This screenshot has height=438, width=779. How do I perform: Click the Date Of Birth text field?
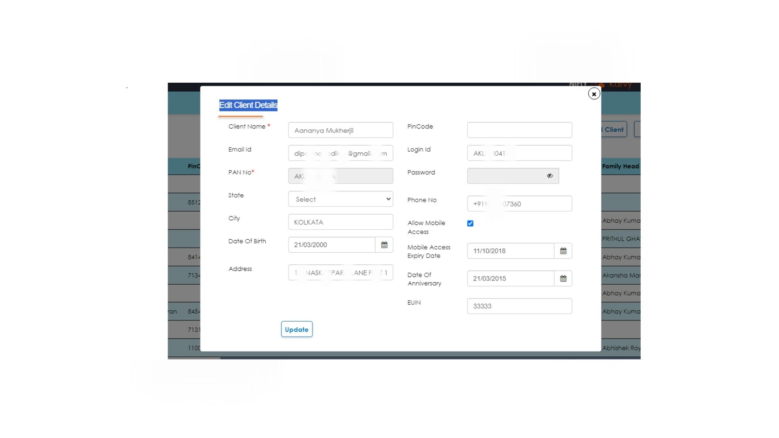coord(332,245)
